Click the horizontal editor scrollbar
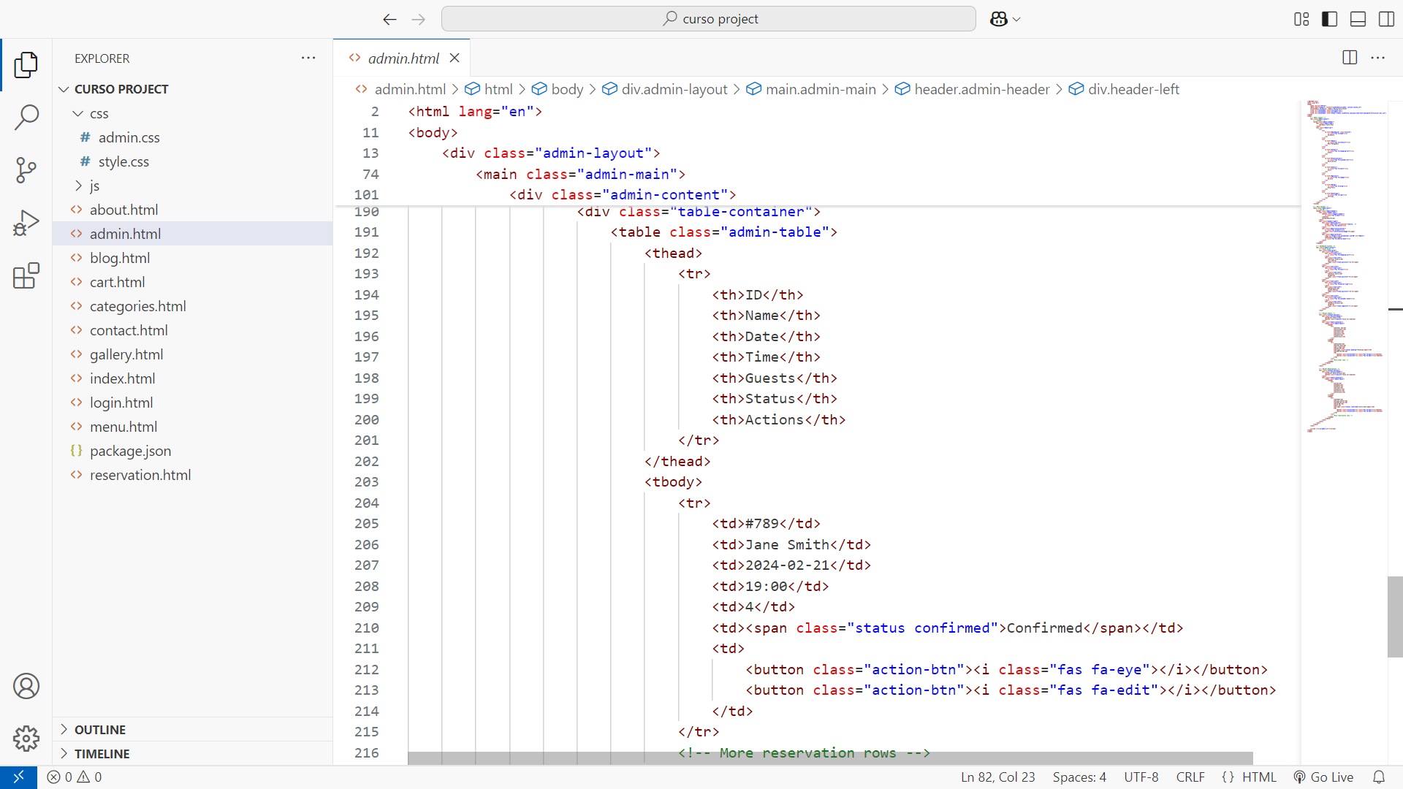This screenshot has height=789, width=1403. (830, 758)
